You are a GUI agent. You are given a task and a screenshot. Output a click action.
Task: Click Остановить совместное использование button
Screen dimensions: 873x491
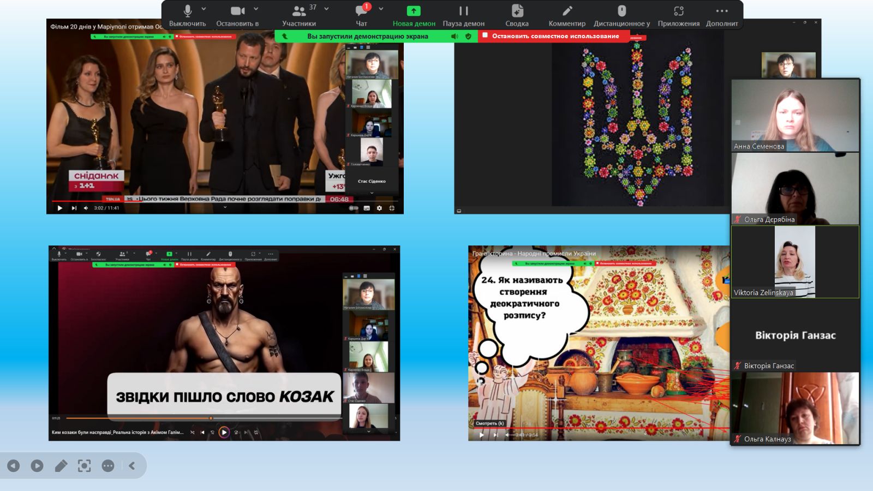tap(554, 36)
